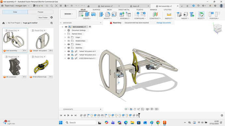The width and height of the screenshot is (225, 126).
Task: Click the New Component icon
Action: click(x=122, y=14)
